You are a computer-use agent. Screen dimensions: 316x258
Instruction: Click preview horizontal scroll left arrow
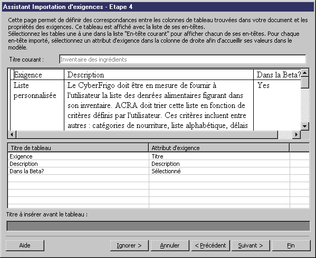[12, 134]
